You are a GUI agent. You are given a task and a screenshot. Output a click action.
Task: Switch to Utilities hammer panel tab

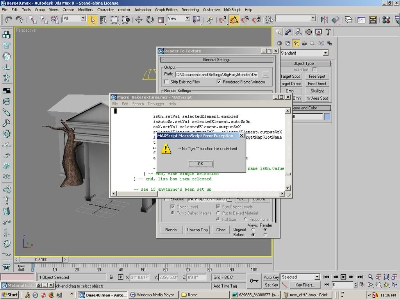[328, 32]
